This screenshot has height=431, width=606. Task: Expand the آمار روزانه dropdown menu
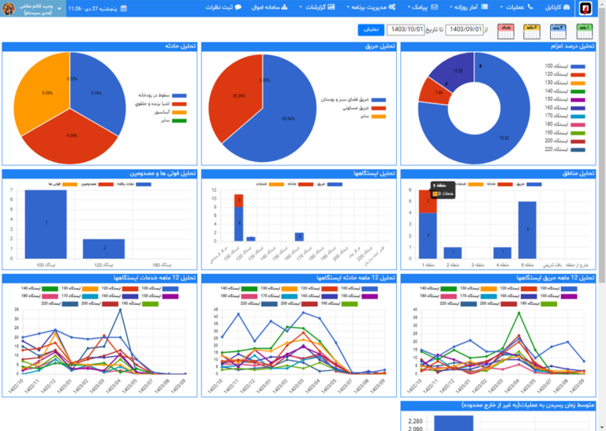(x=469, y=7)
